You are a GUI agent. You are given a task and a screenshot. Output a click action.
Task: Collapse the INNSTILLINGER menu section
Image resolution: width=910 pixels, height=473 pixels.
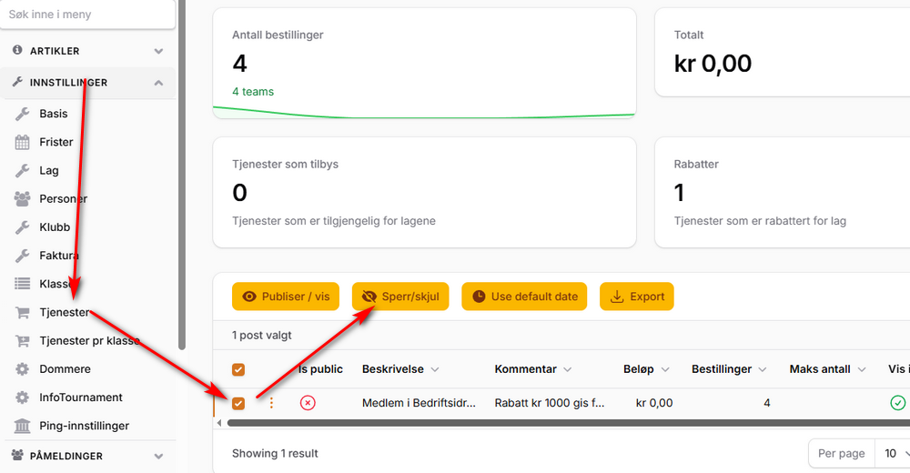[x=158, y=83]
